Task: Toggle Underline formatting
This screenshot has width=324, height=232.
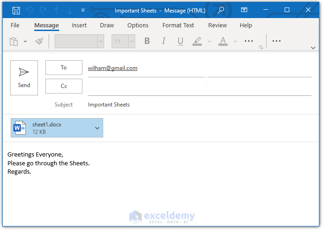Action: [x=181, y=41]
